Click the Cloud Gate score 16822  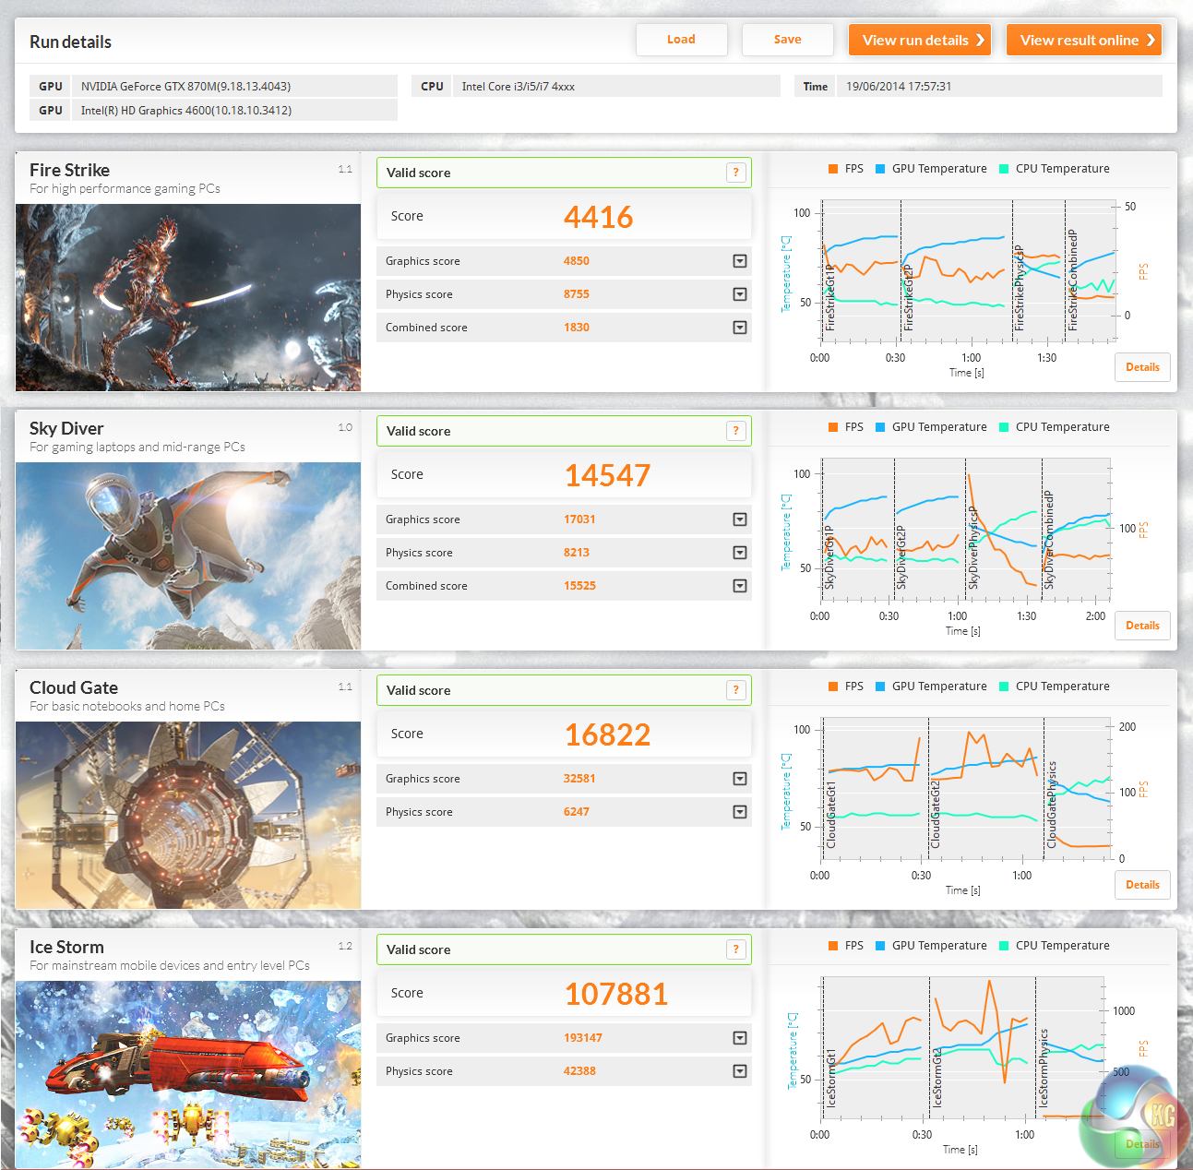pyautogui.click(x=608, y=734)
